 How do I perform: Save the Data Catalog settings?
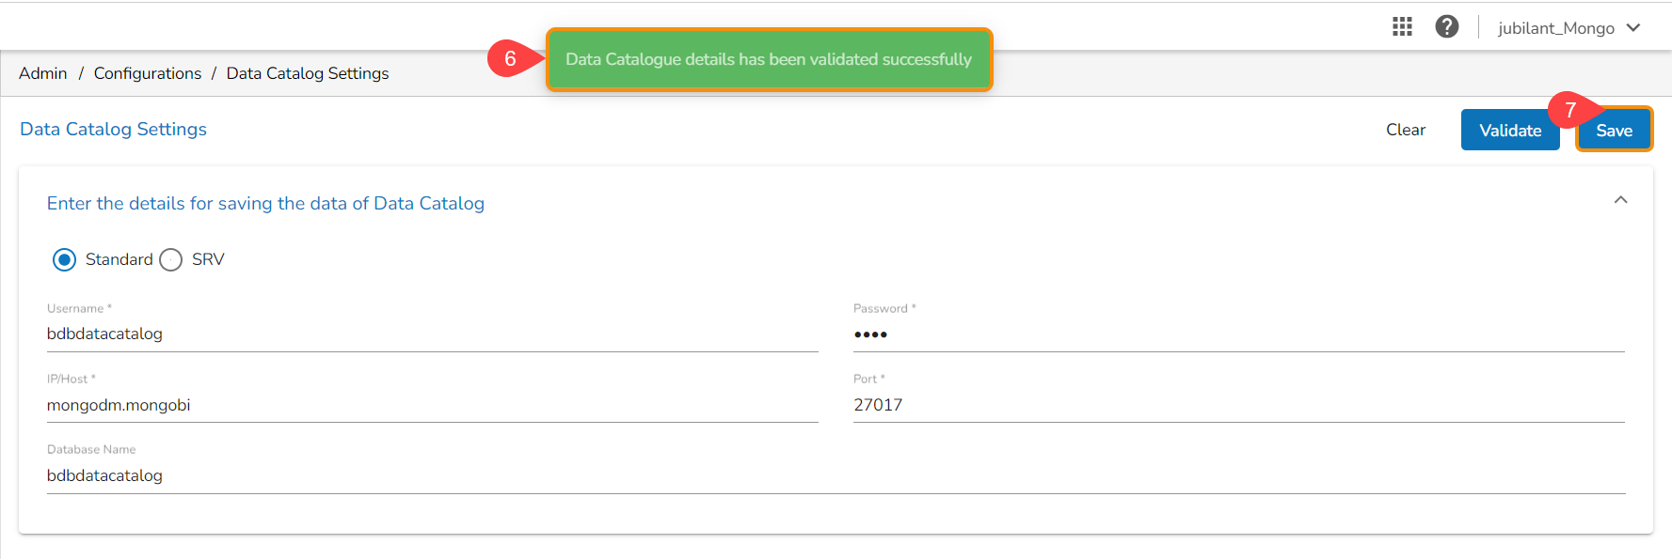point(1614,131)
